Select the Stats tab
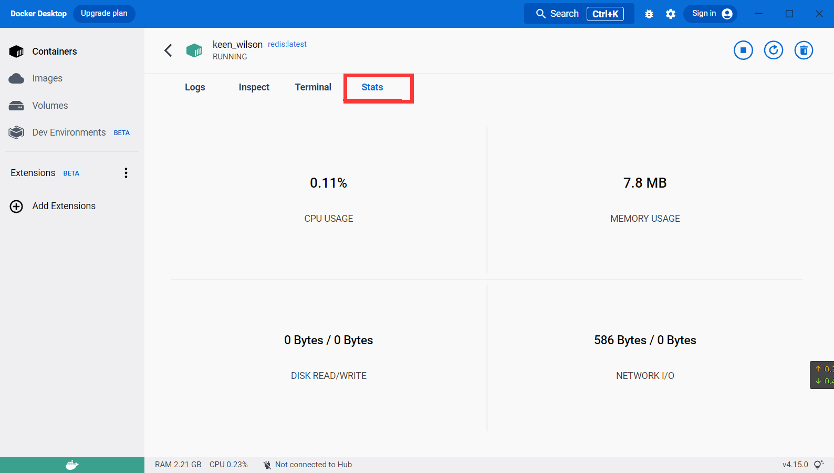This screenshot has height=473, width=834. pos(372,87)
